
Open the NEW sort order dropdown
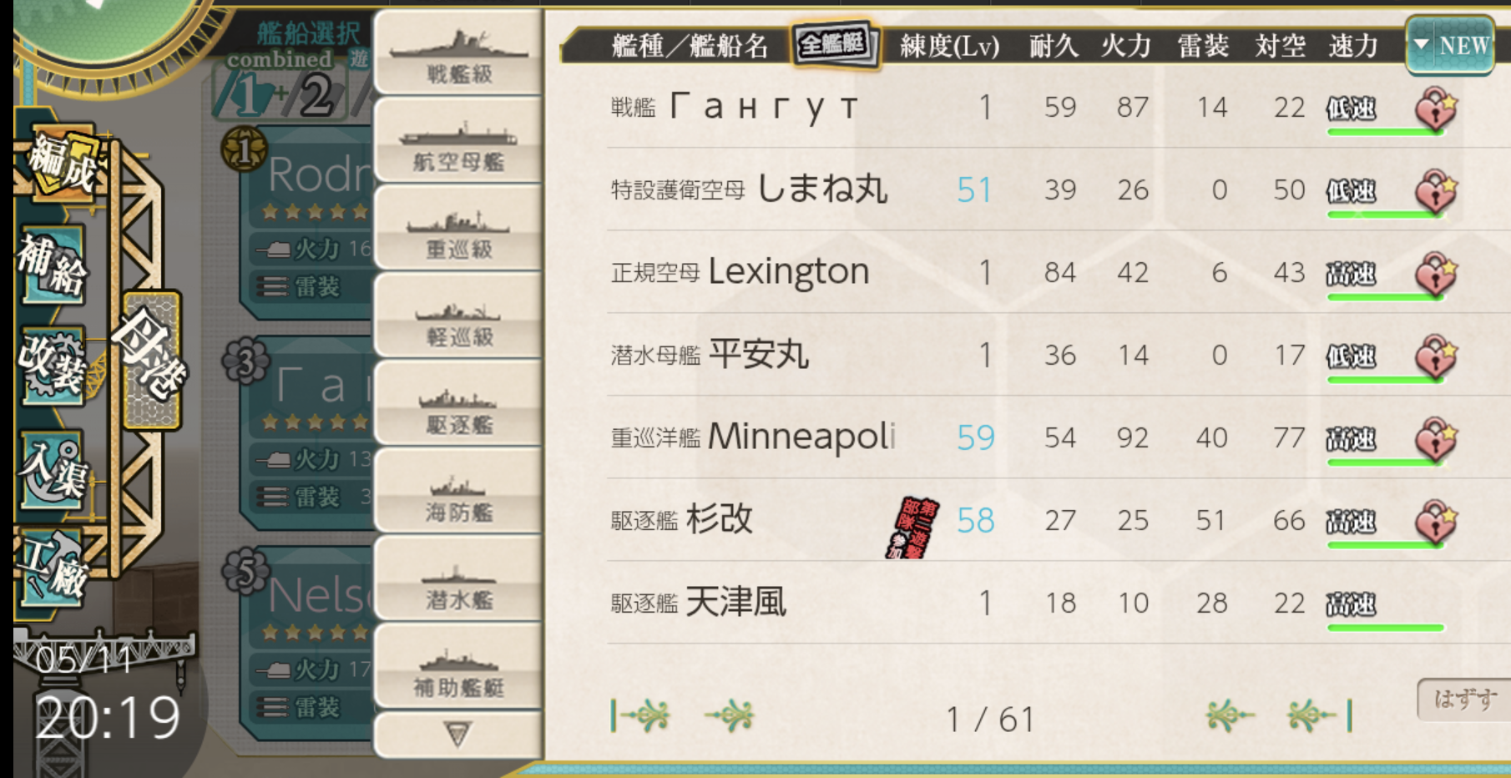pyautogui.click(x=1451, y=45)
